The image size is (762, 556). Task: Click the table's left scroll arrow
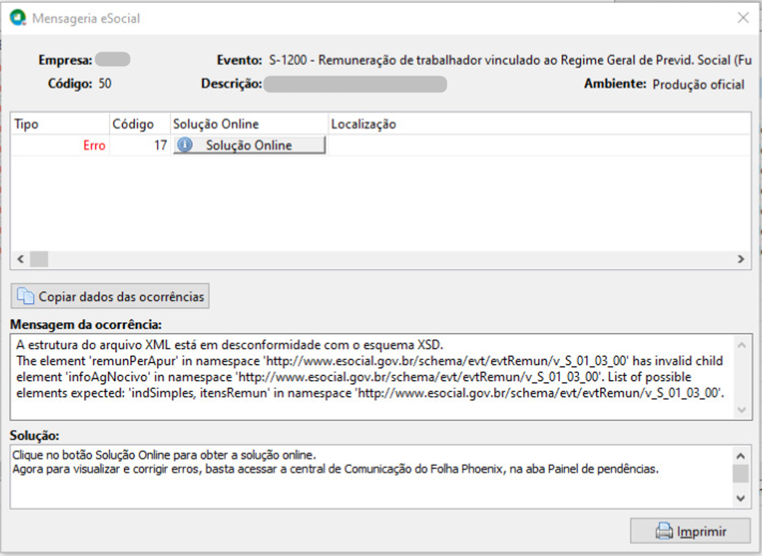click(x=20, y=259)
